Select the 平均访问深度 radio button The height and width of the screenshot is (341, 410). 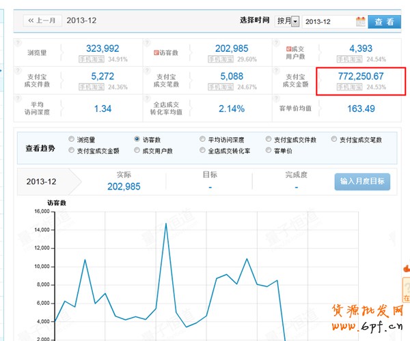click(x=202, y=139)
